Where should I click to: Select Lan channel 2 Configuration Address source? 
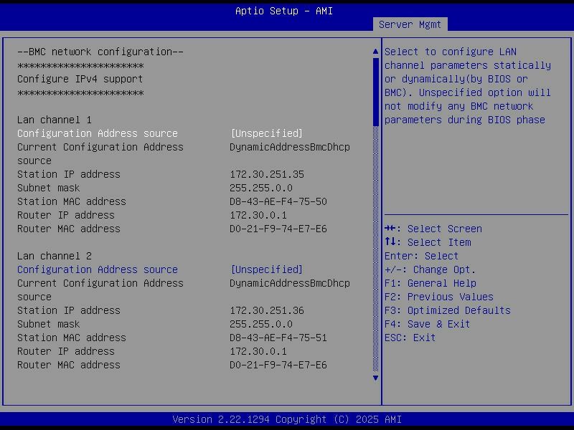(x=98, y=269)
